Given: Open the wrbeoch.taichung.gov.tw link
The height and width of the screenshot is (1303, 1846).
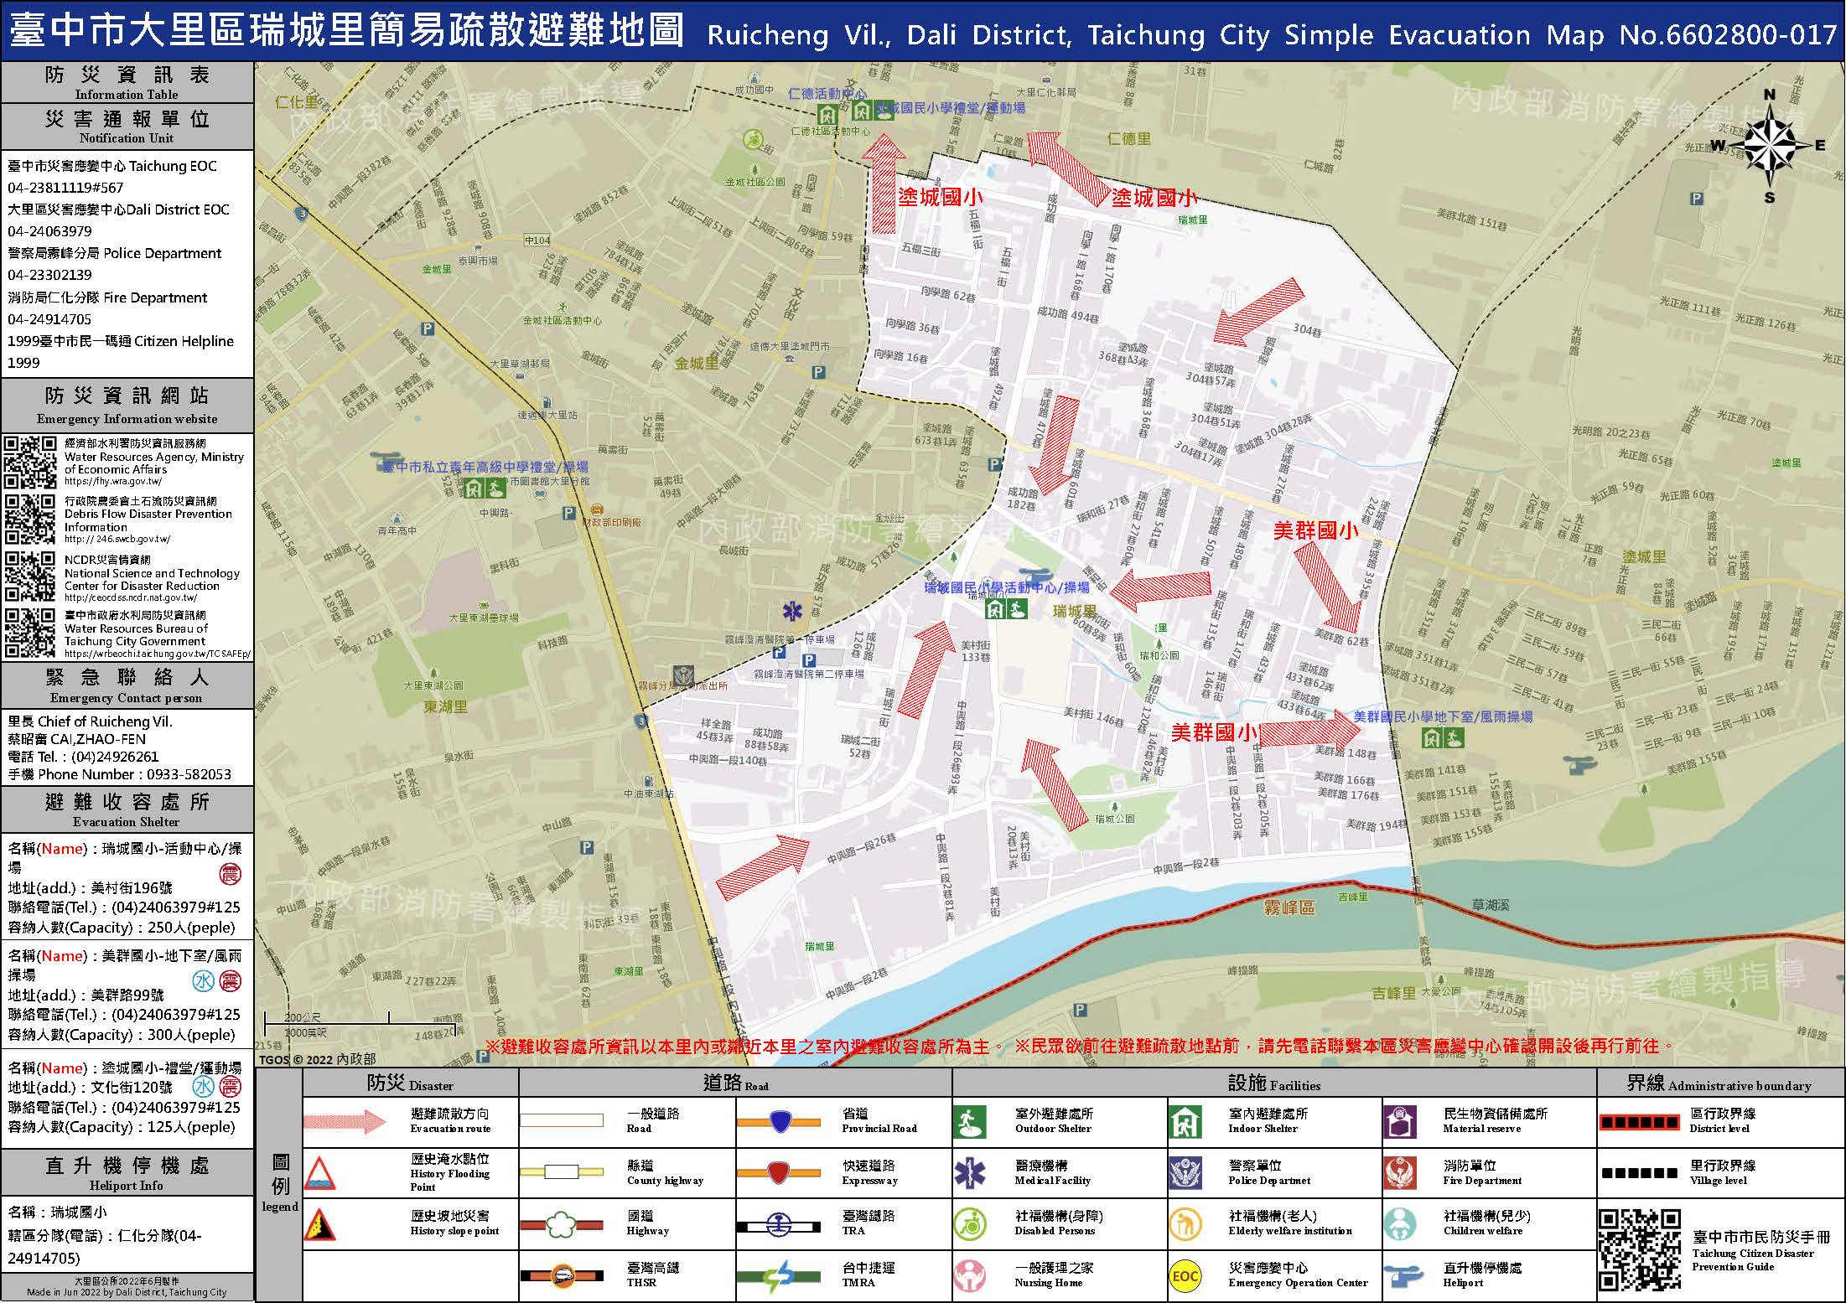Looking at the screenshot, I should pos(157,654).
